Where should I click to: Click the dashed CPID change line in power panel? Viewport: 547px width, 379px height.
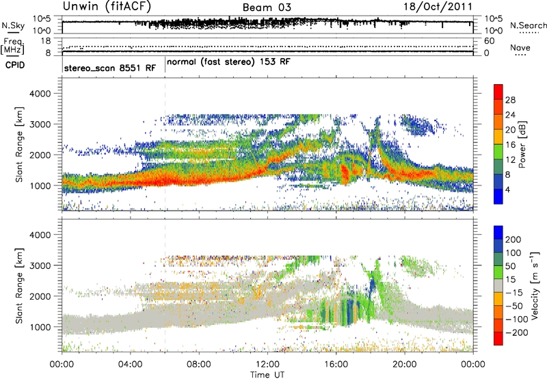tap(165, 144)
